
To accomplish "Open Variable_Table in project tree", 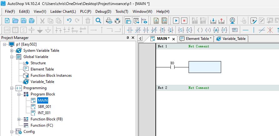I will click(x=42, y=82).
